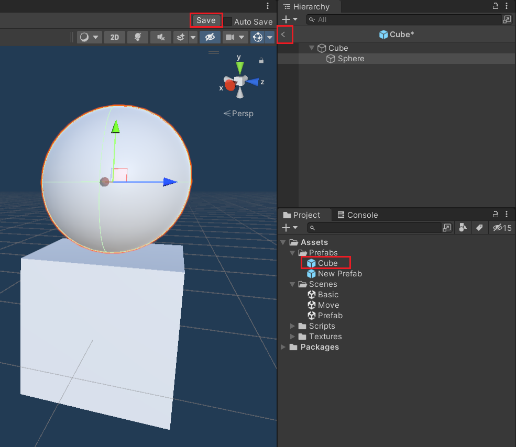Toggle the camera overlay icon in Scene toolbar

231,37
